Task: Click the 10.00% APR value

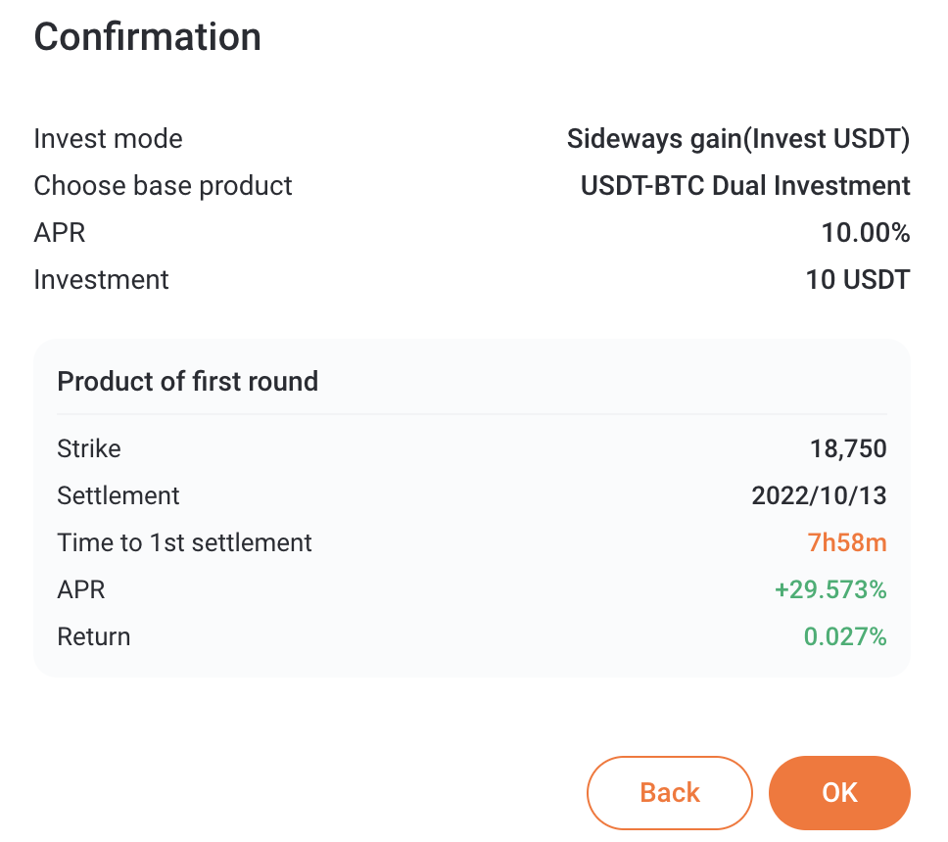Action: pyautogui.click(x=865, y=233)
